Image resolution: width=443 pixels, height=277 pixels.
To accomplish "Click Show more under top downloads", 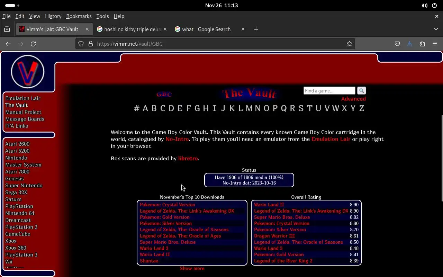I will coord(192,268).
